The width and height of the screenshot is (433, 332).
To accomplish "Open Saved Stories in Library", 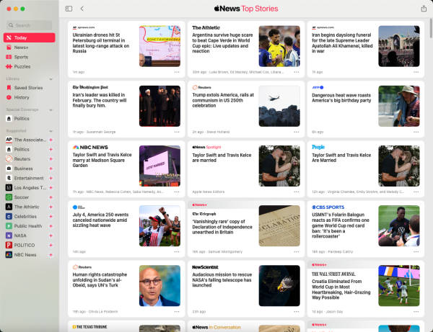I will 30,88.
